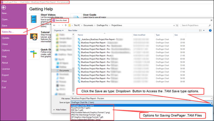Refresh the ProjectViews folder listing

[177, 25]
